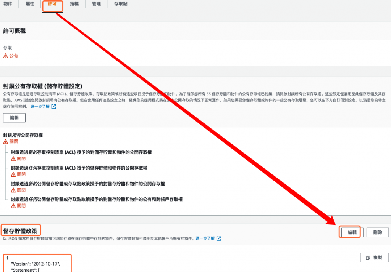Image resolution: width=391 pixels, height=272 pixels.
Task: Click the 刪除 button for bucket policy
Action: (x=378, y=232)
